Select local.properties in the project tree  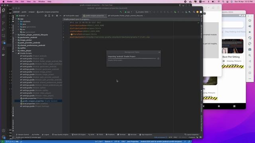click(39, 104)
